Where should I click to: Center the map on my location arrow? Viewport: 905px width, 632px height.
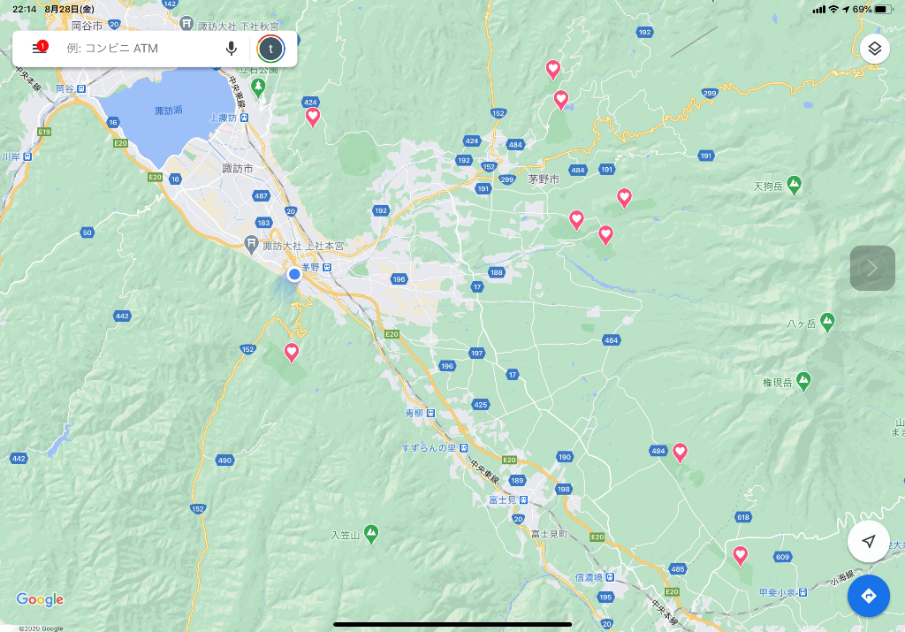click(x=869, y=541)
